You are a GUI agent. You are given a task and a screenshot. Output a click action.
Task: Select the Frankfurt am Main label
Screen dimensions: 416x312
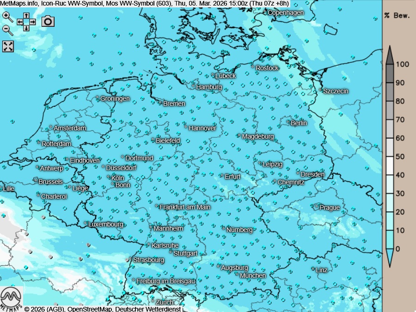click(x=184, y=207)
